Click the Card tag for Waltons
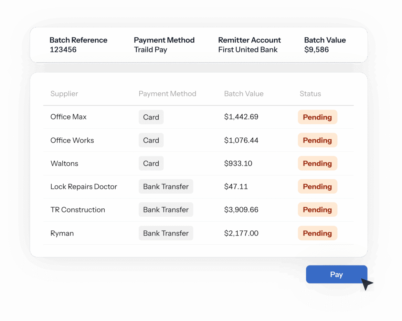 [151, 163]
